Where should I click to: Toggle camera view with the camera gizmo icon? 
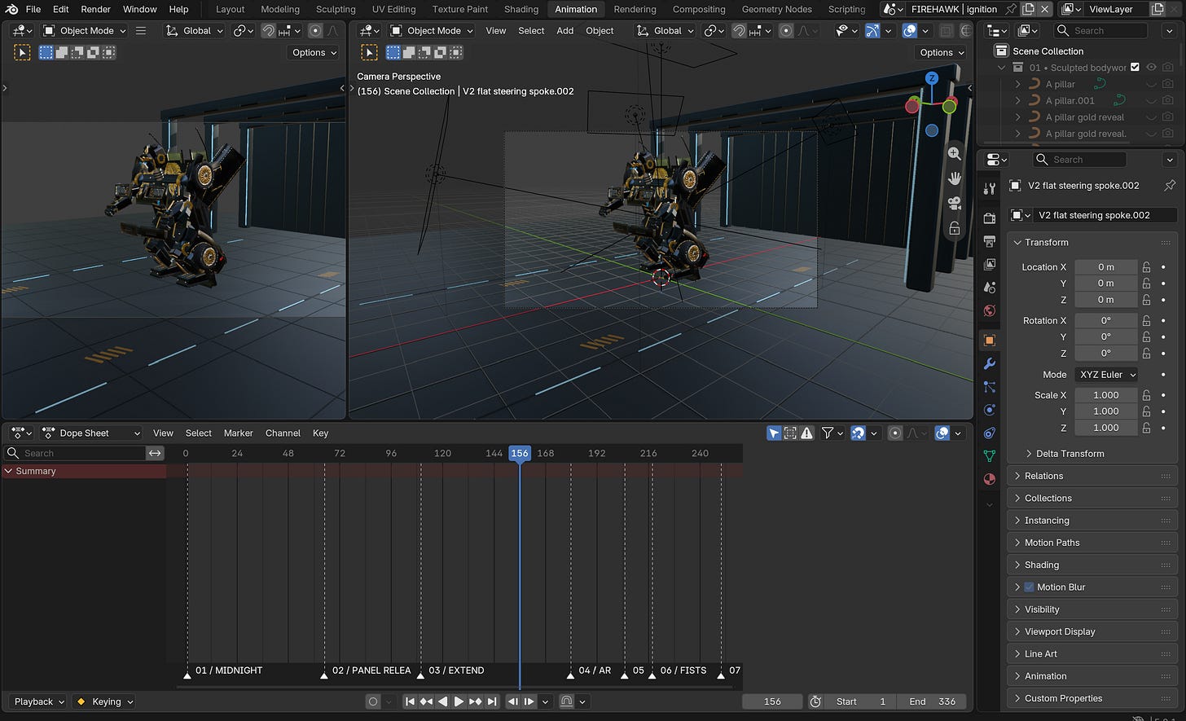click(954, 204)
